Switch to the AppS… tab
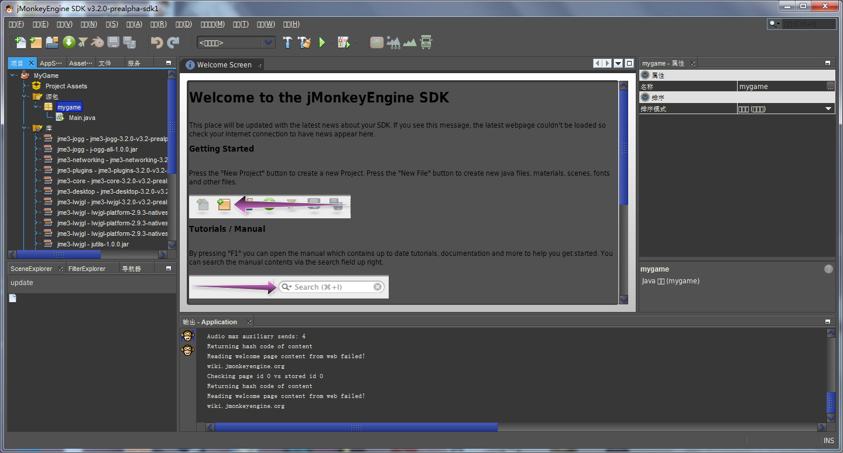 click(51, 63)
